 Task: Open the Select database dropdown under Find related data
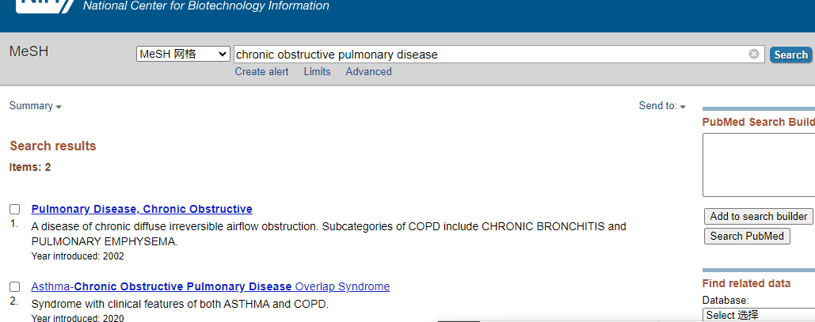pyautogui.click(x=759, y=315)
